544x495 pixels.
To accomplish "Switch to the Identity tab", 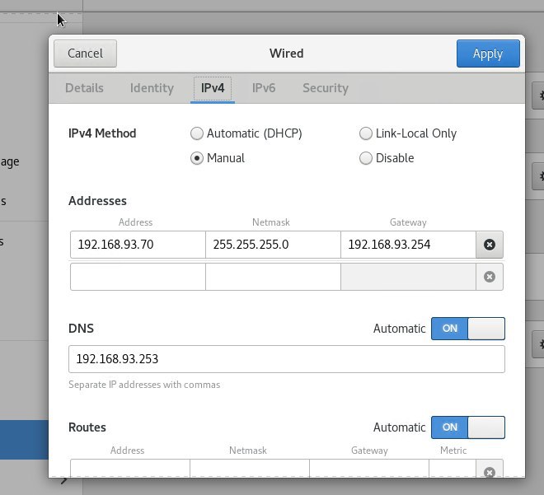I will pyautogui.click(x=152, y=88).
